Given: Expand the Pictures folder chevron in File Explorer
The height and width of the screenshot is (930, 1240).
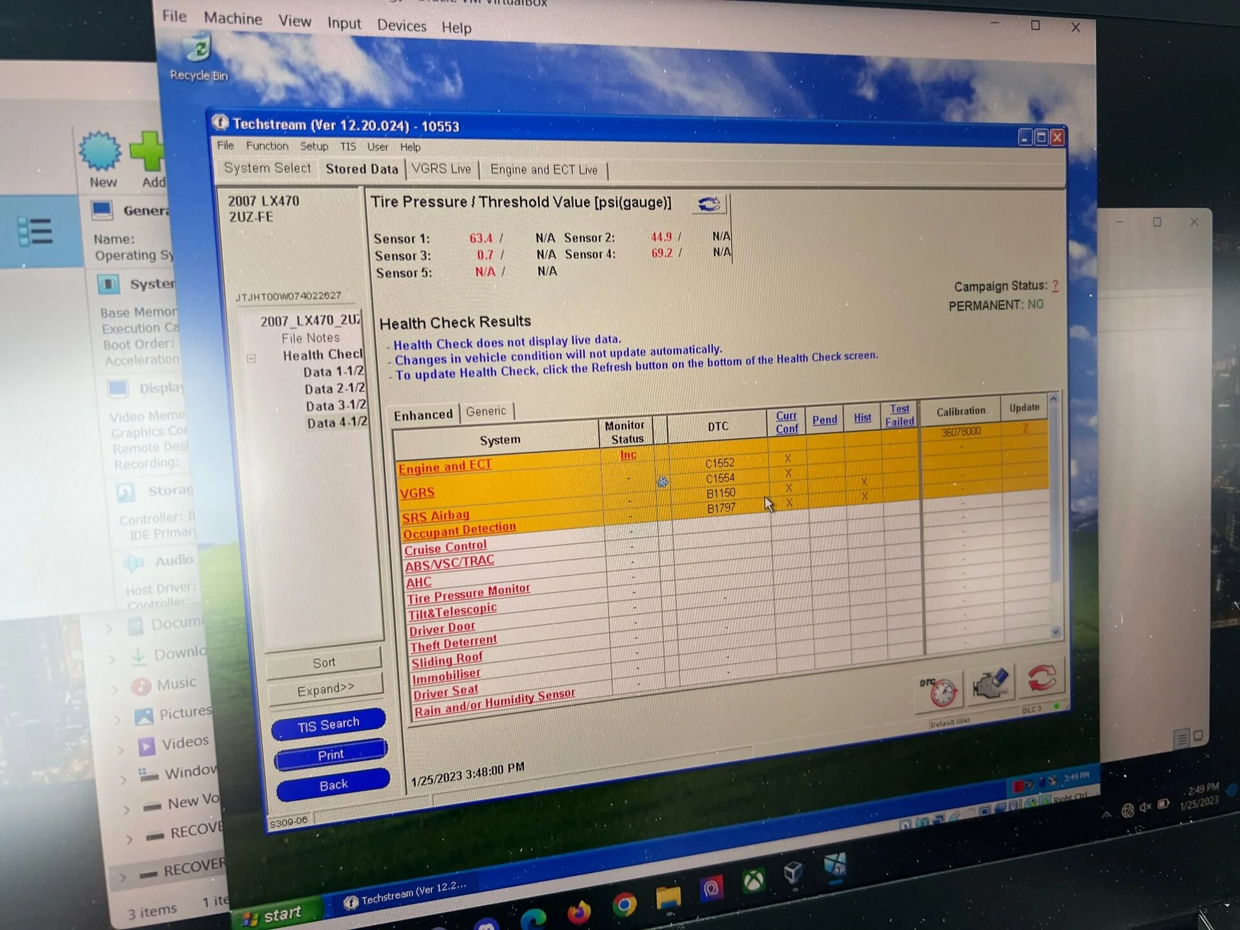Looking at the screenshot, I should pos(118,719).
